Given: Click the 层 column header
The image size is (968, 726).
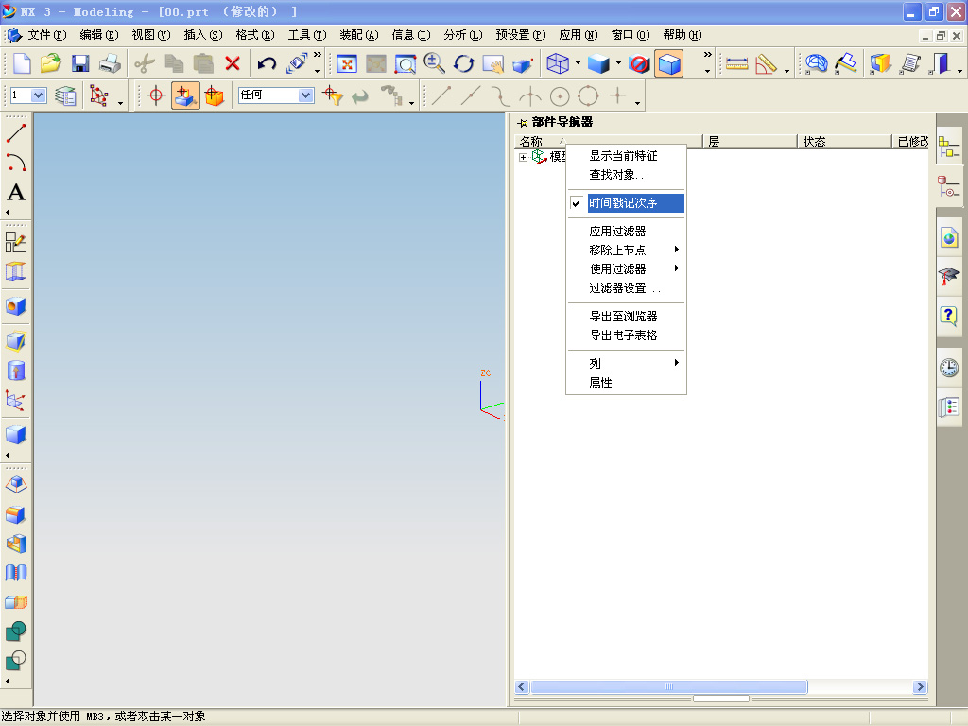Looking at the screenshot, I should (750, 142).
